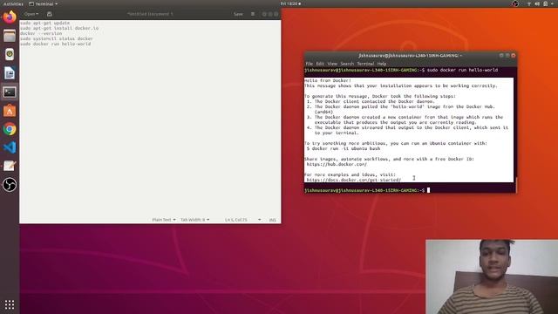Open View menu in terminal window

coord(332,64)
